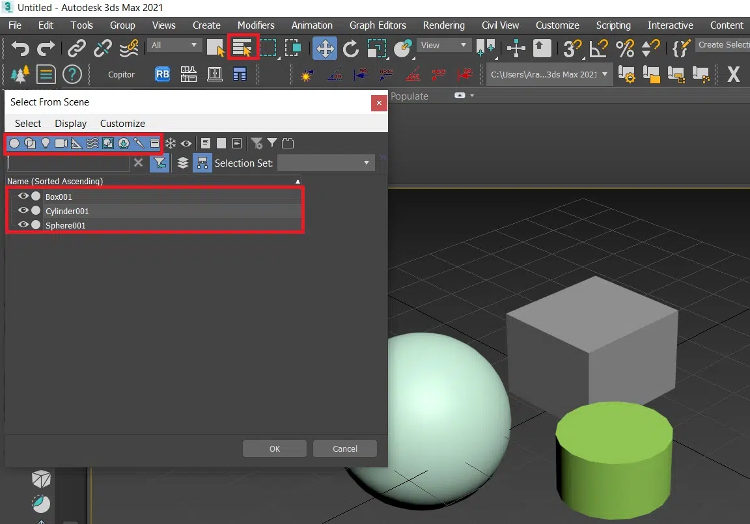Screen dimensions: 750x524
Task: Activate the Select and Rotate tool
Action: coord(351,48)
